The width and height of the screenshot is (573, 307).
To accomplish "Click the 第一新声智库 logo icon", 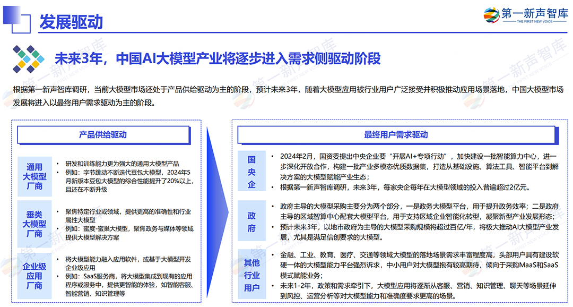I will coord(492,16).
